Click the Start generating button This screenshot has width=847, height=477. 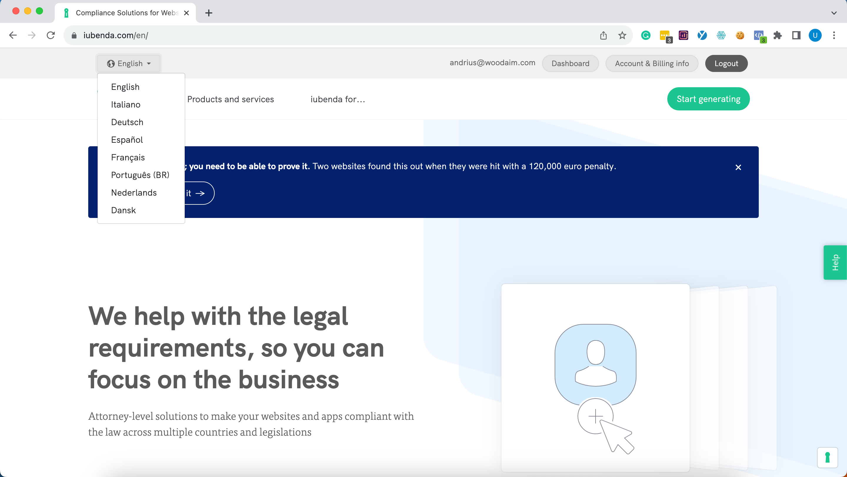tap(708, 99)
